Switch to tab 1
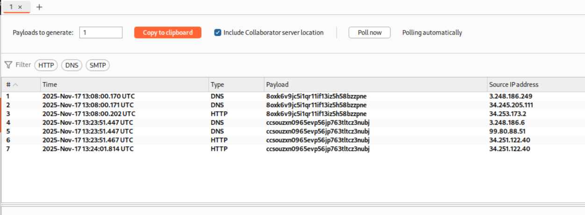Screen dimensions: 585x215 (11, 7)
